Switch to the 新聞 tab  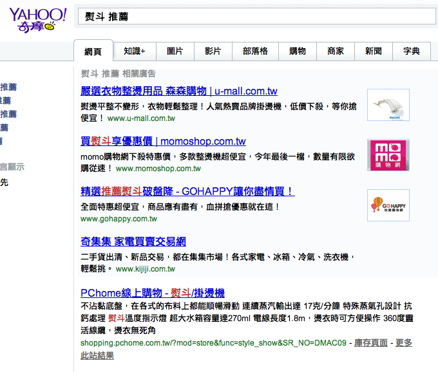[x=374, y=51]
